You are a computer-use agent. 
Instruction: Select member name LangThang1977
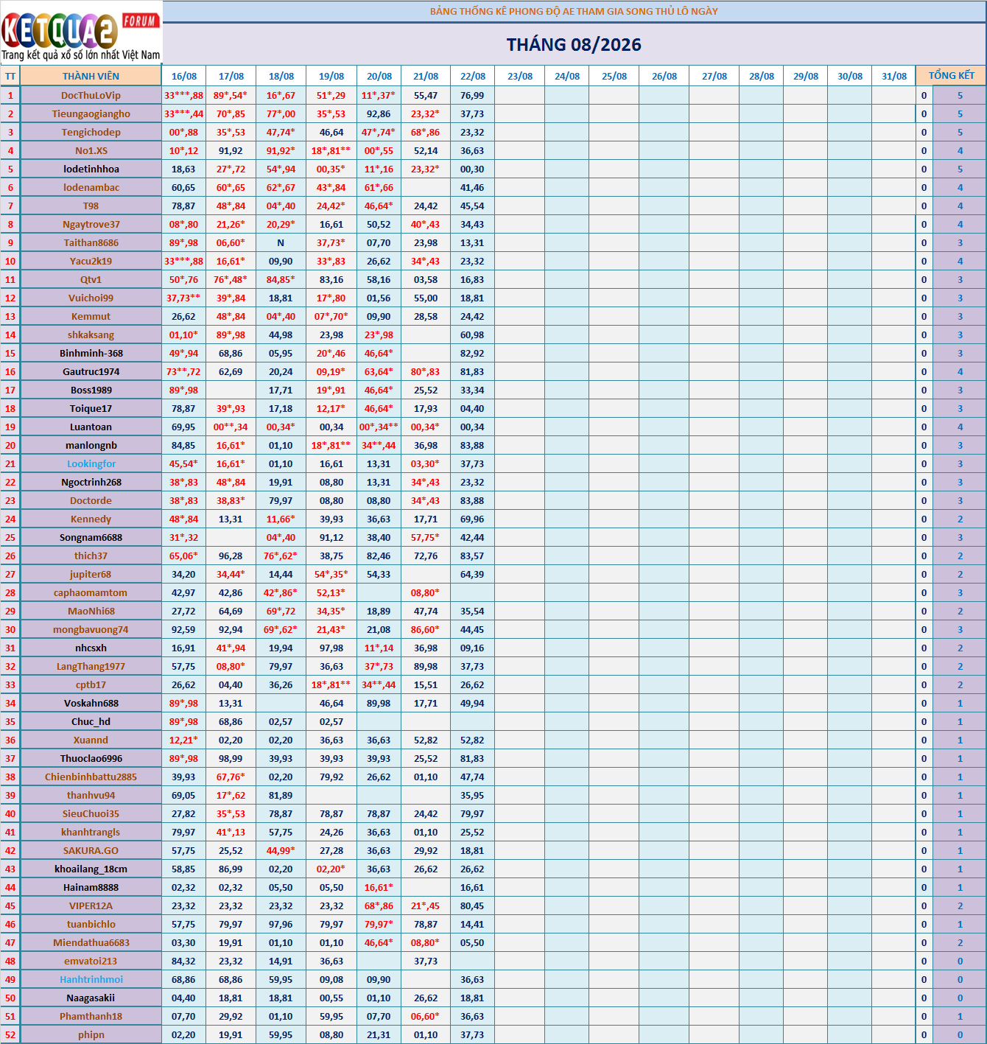(91, 666)
